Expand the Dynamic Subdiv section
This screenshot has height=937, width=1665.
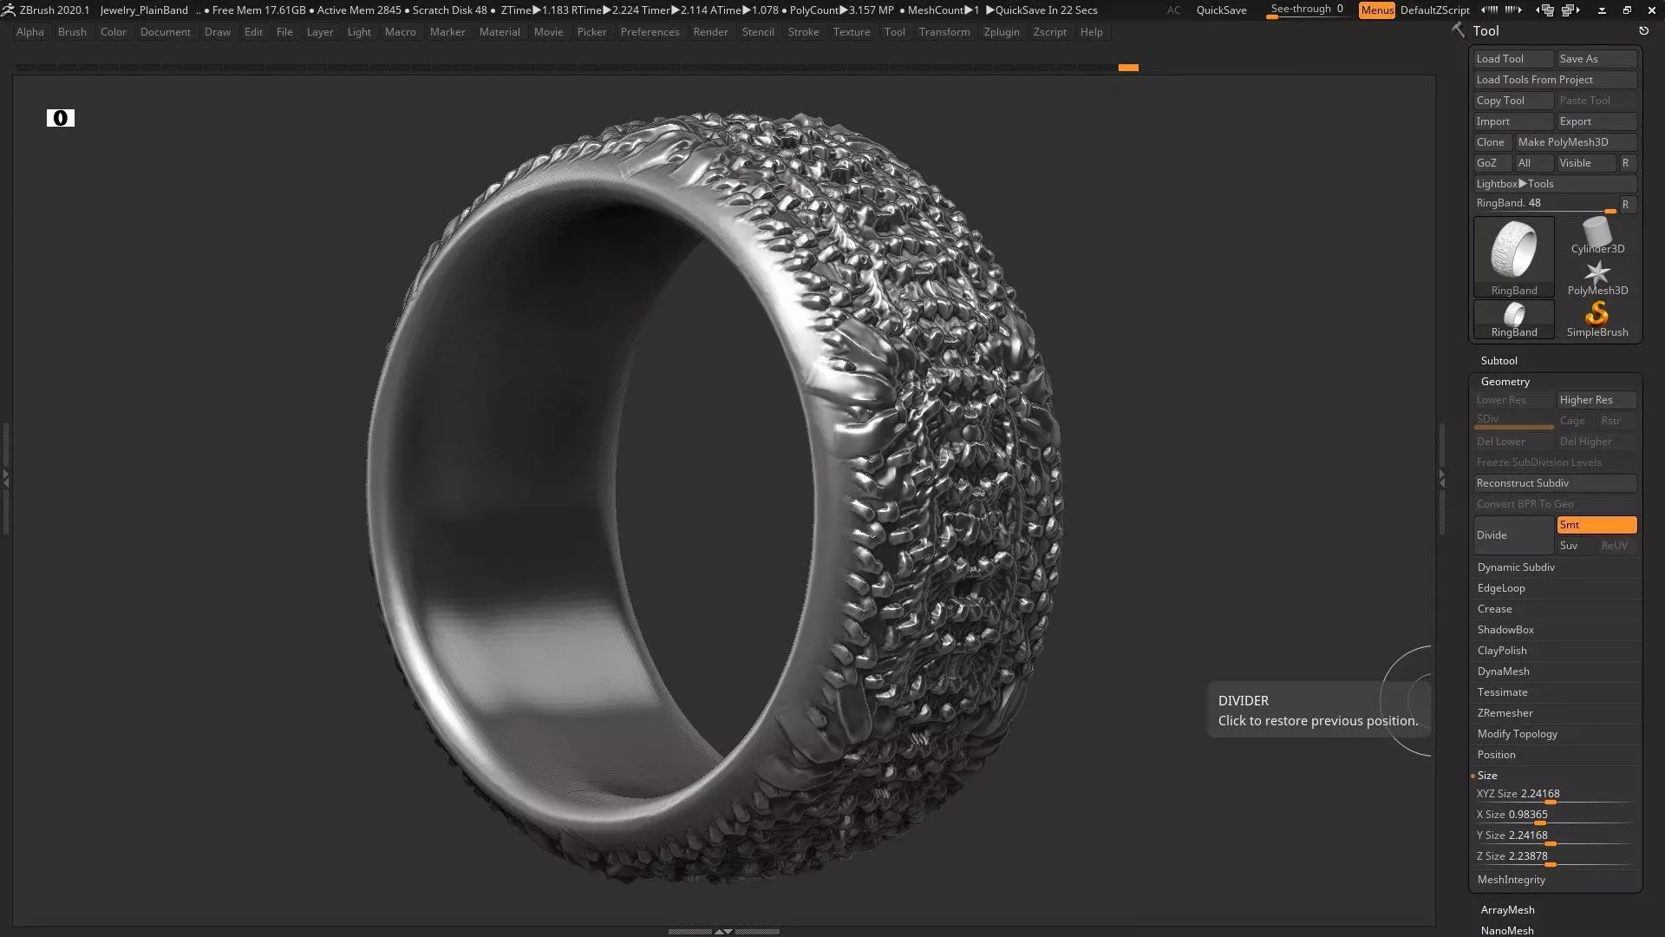point(1516,567)
